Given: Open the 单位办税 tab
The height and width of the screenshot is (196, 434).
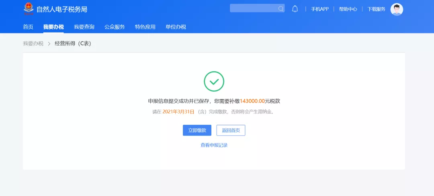Looking at the screenshot, I should (176, 27).
